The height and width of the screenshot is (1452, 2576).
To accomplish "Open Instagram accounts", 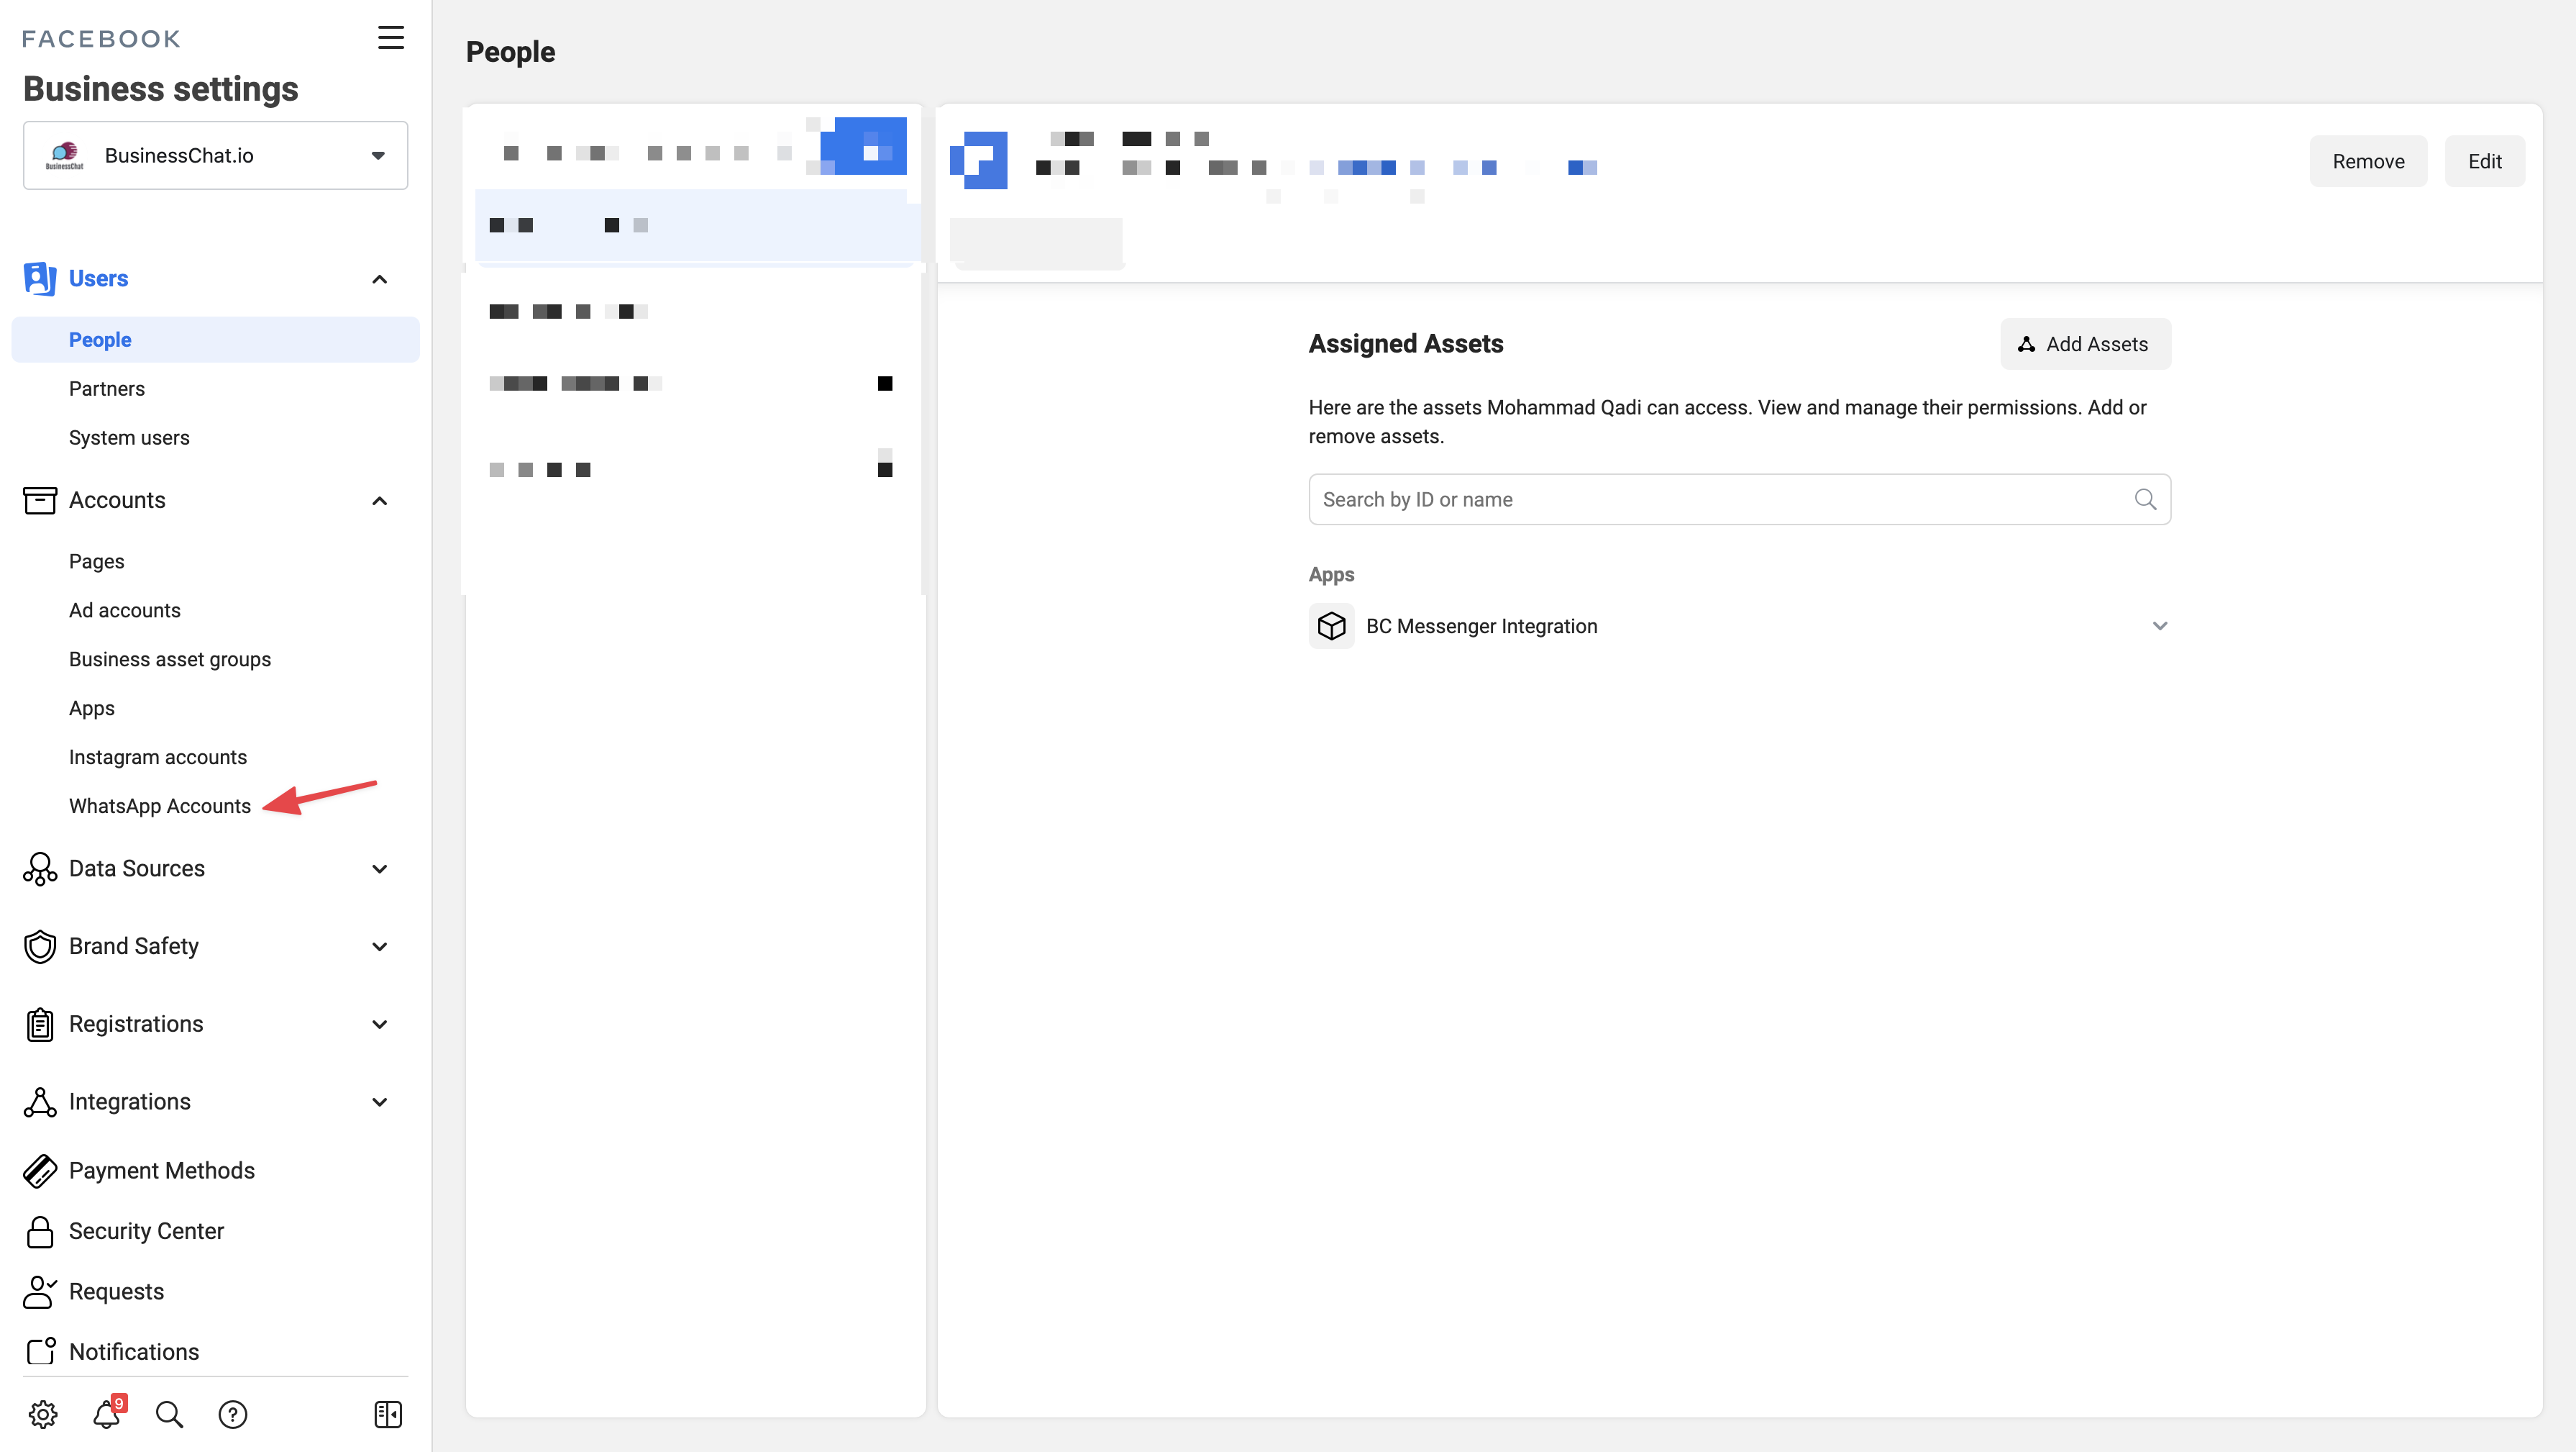I will [x=158, y=758].
